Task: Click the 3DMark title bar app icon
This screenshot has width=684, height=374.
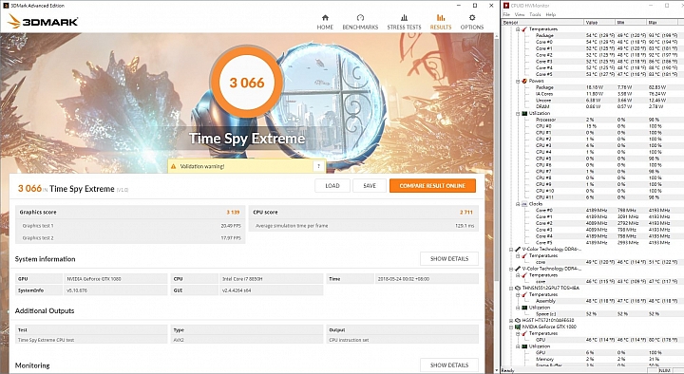Action: click(6, 6)
